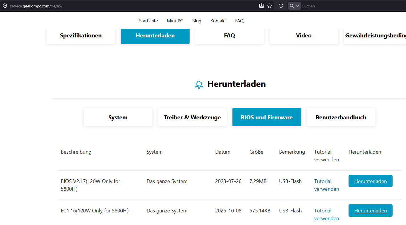This screenshot has width=406, height=225.
Task: Click the date 2025-10-08
Action: click(x=228, y=211)
